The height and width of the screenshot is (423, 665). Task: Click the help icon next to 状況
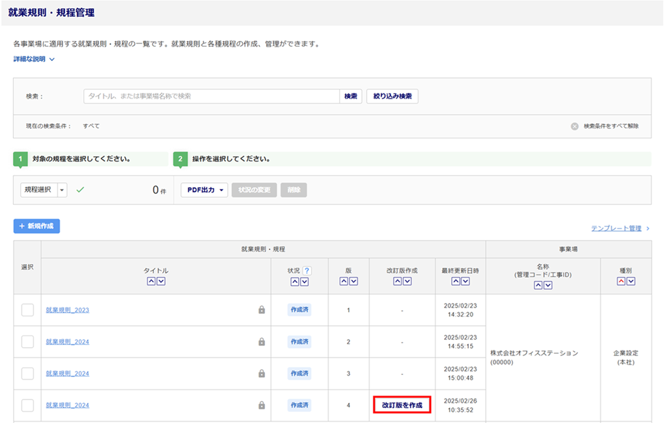(x=307, y=271)
